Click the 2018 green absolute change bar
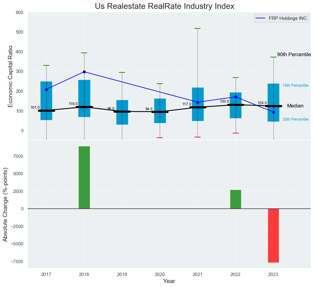This screenshot has width=314, height=287. 84,177
